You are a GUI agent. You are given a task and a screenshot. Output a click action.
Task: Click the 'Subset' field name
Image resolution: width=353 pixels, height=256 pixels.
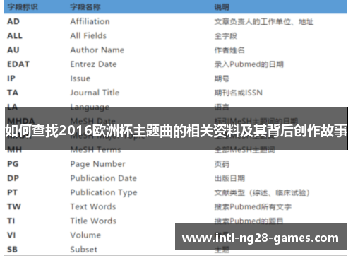tap(84, 250)
